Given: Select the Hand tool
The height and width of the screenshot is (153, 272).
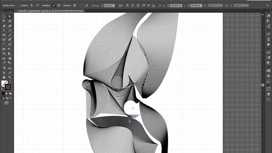Looking at the screenshot, I should click(x=4, y=77).
